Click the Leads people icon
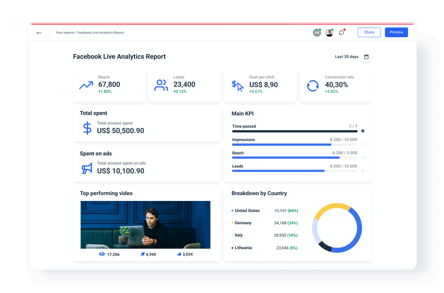The height and width of the screenshot is (293, 444). pos(161,85)
